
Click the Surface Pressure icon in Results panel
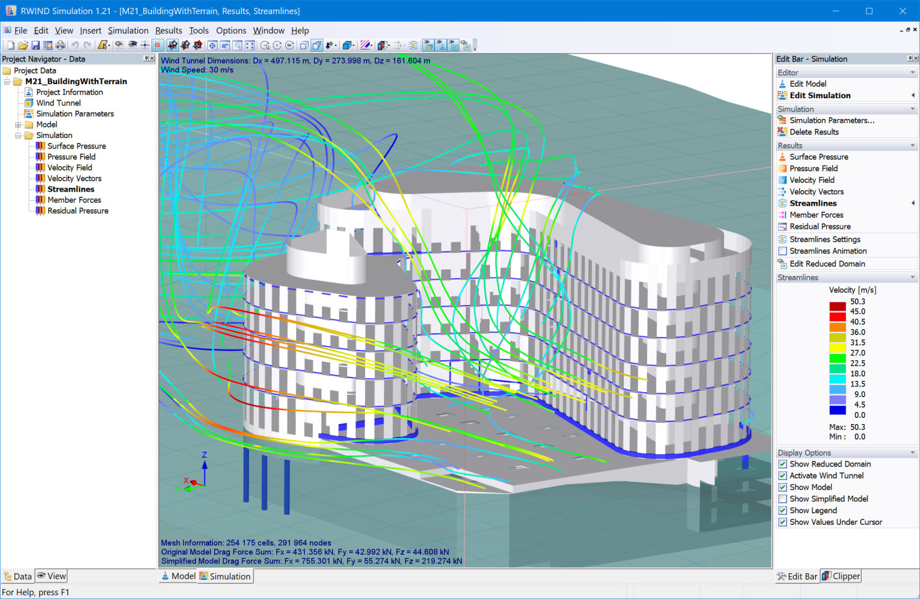click(x=783, y=157)
